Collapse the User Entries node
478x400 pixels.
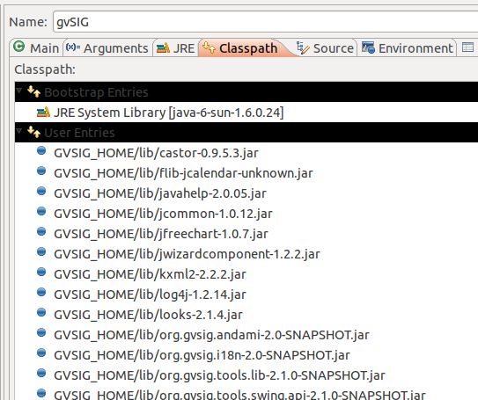[19, 131]
